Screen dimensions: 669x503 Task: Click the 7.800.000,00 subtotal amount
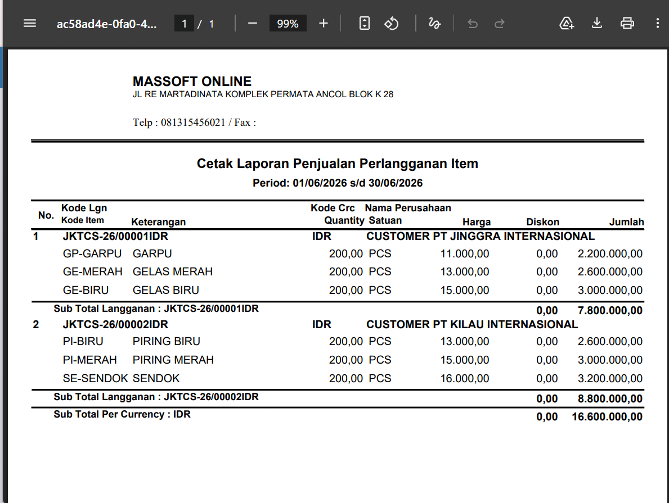(610, 310)
